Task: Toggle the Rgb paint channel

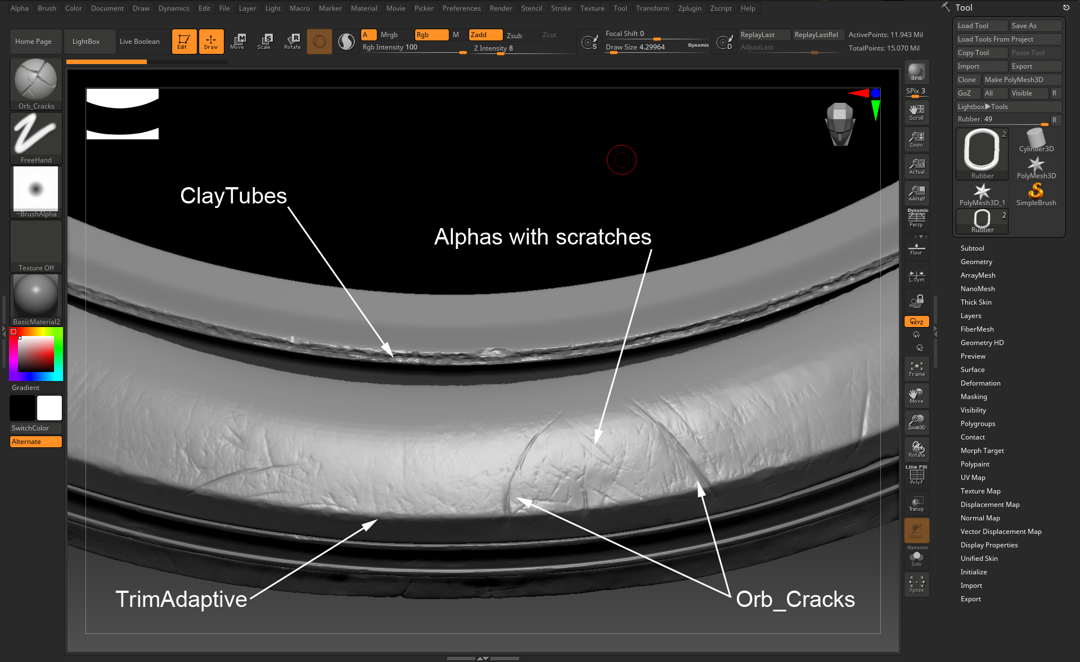Action: [431, 34]
